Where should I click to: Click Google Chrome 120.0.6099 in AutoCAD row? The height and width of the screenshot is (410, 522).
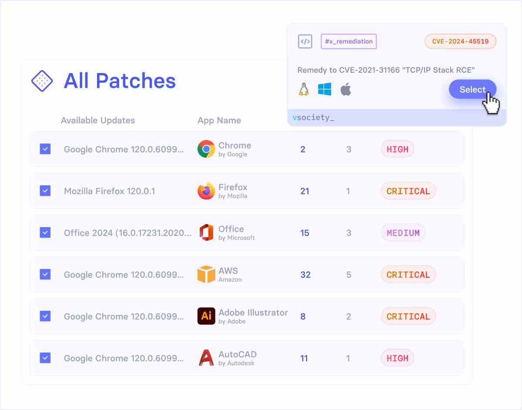click(x=124, y=358)
